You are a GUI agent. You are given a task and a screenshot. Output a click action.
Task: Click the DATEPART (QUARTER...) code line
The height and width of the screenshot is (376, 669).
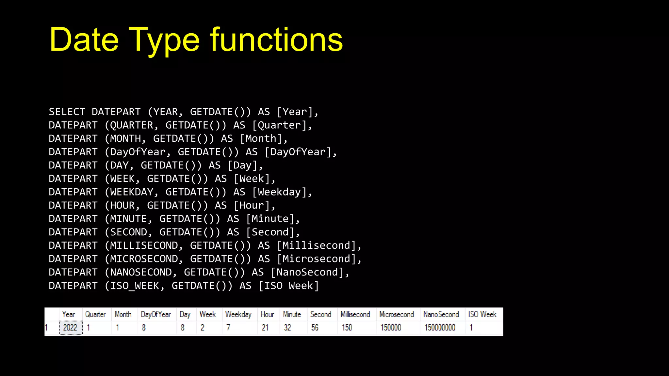click(181, 125)
